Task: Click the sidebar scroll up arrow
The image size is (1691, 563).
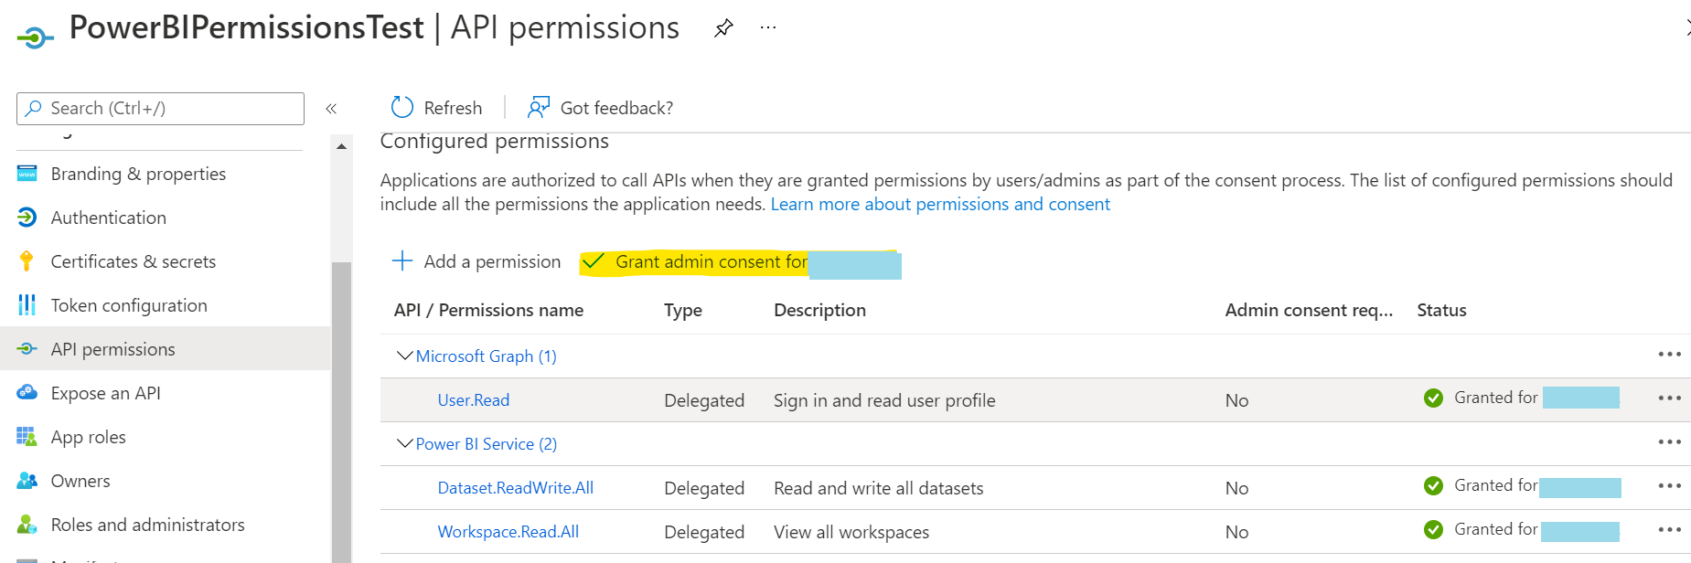Action: [x=341, y=147]
